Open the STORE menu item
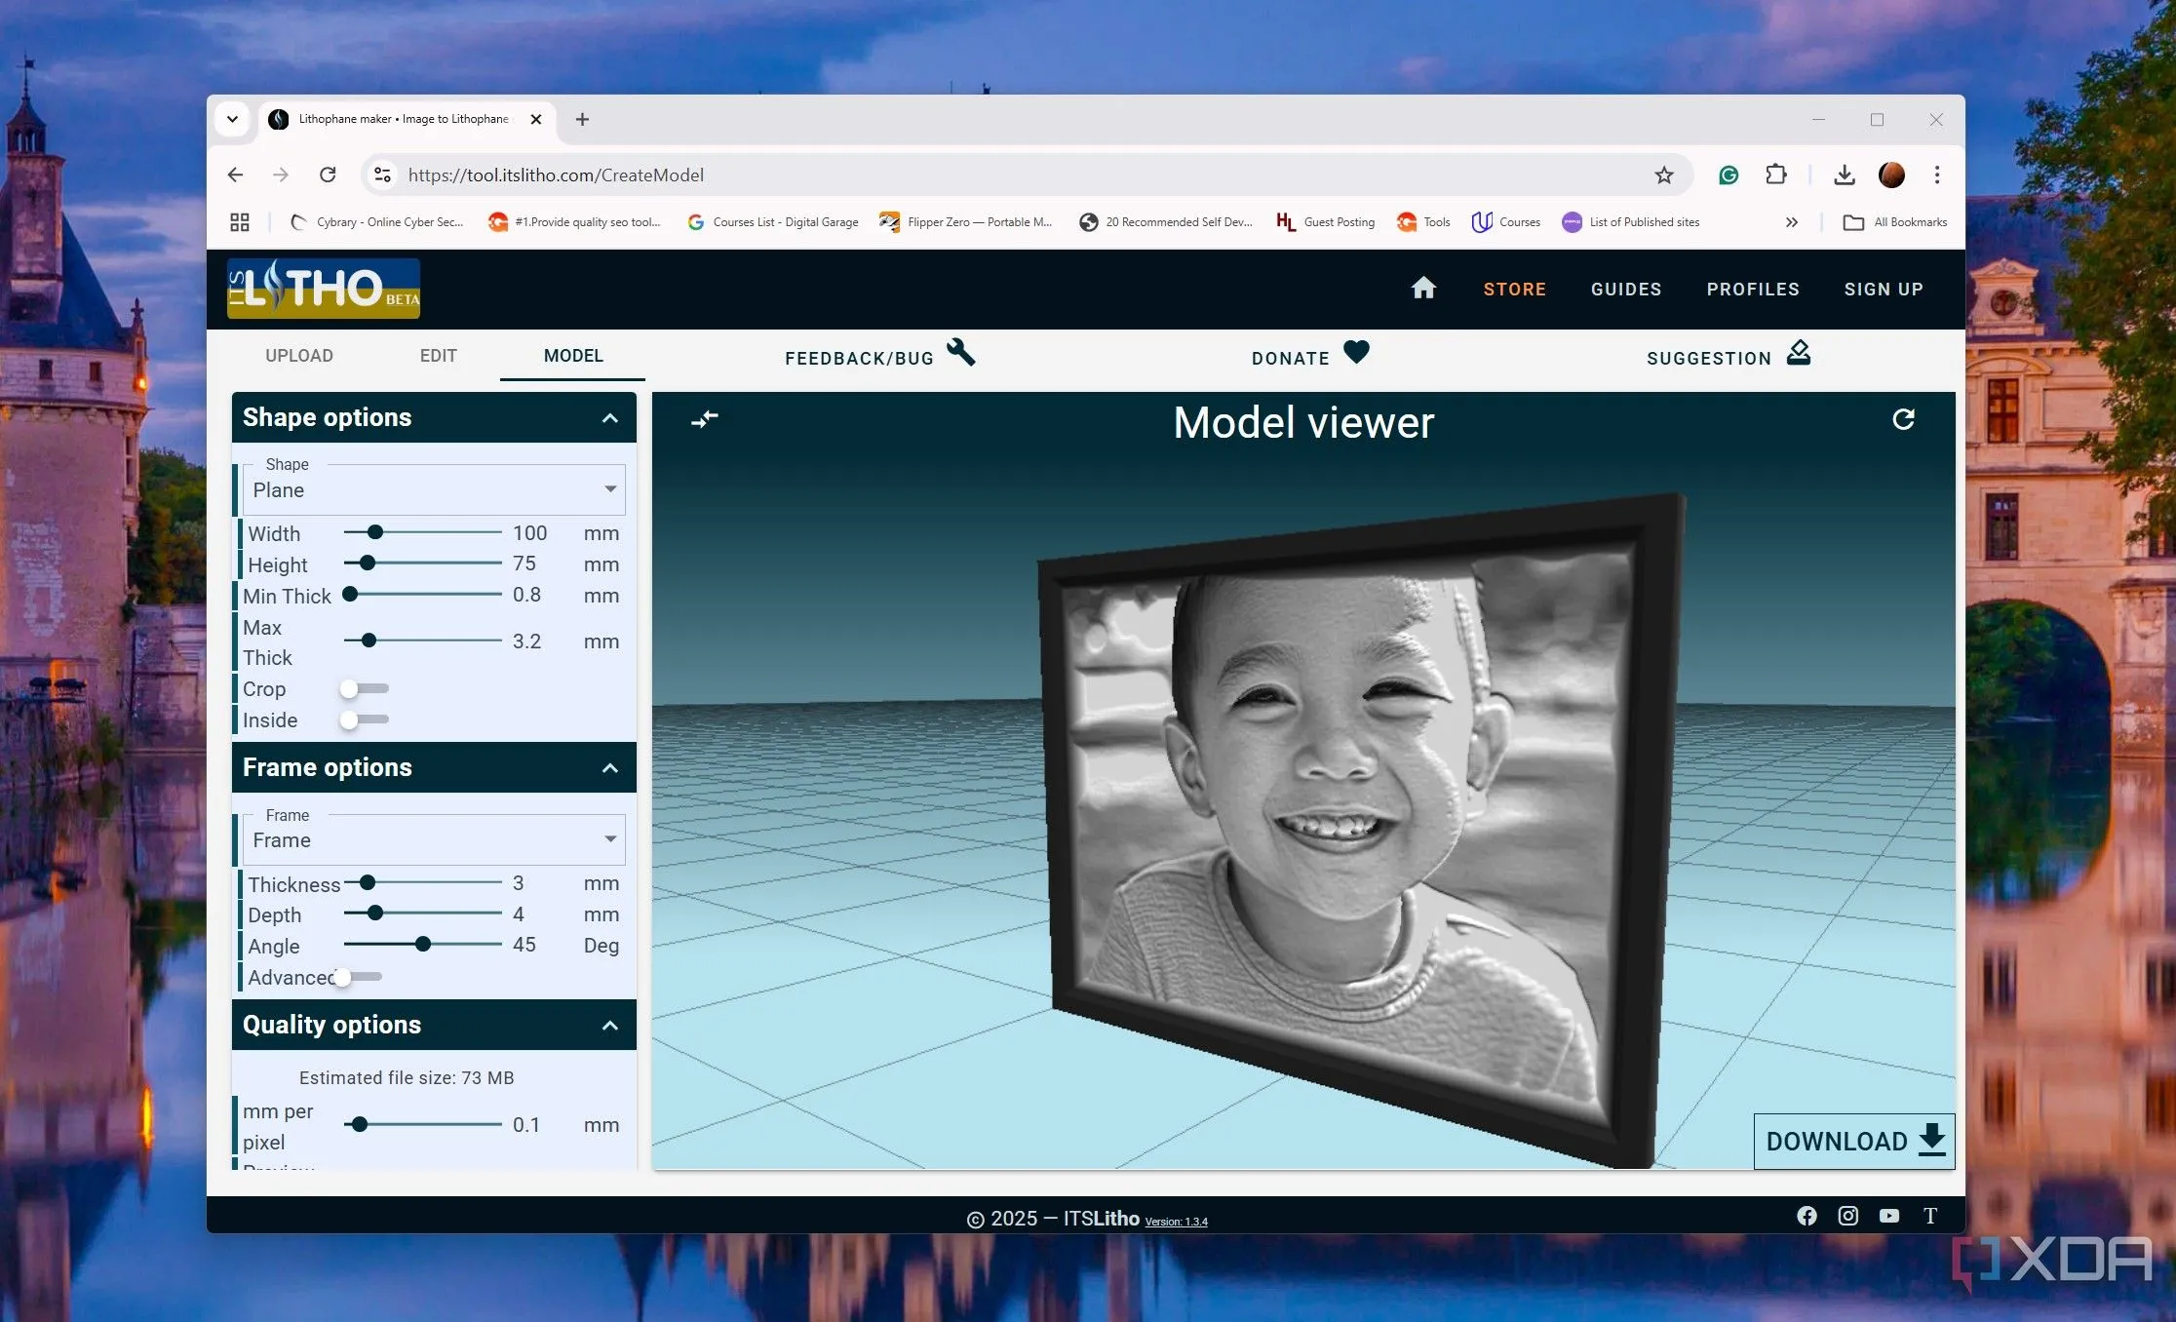Image resolution: width=2176 pixels, height=1322 pixels. coord(1514,290)
